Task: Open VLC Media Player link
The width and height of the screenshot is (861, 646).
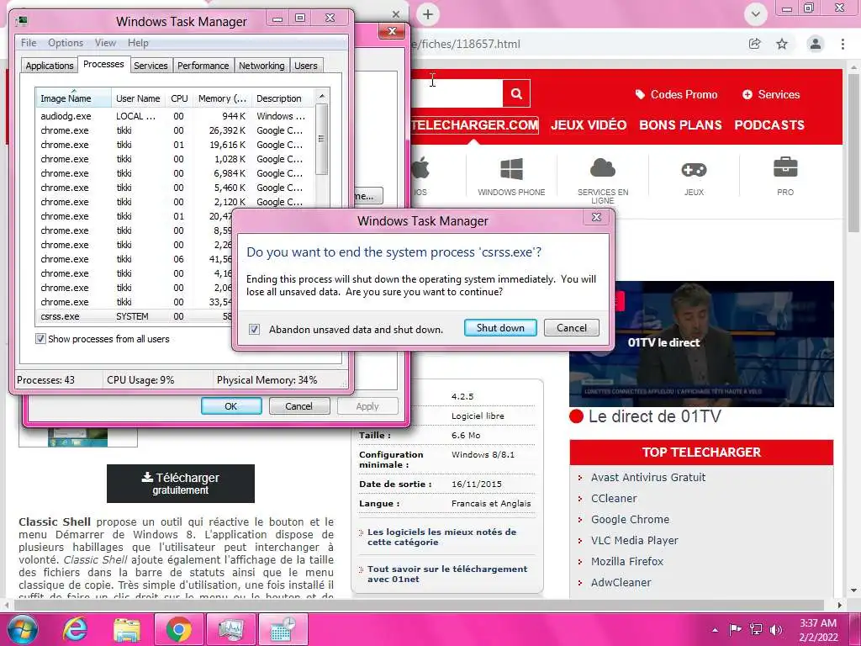Action: [634, 540]
